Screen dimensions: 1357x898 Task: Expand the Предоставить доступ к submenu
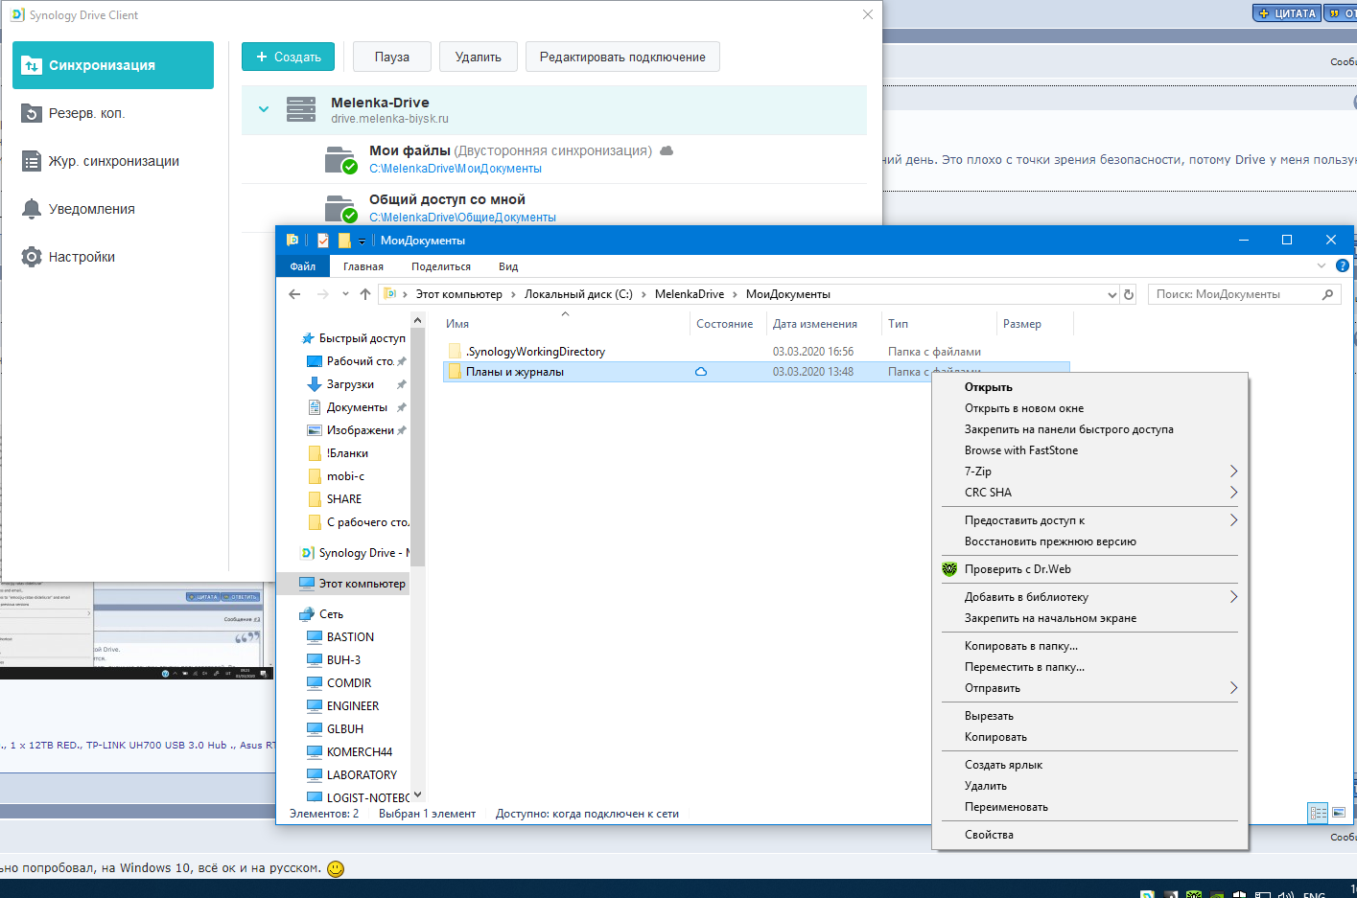point(1233,520)
